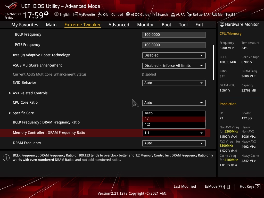Open ASUS MultiCore Enhancement dropdown
This screenshot has height=198, width=264.
coord(174,66)
